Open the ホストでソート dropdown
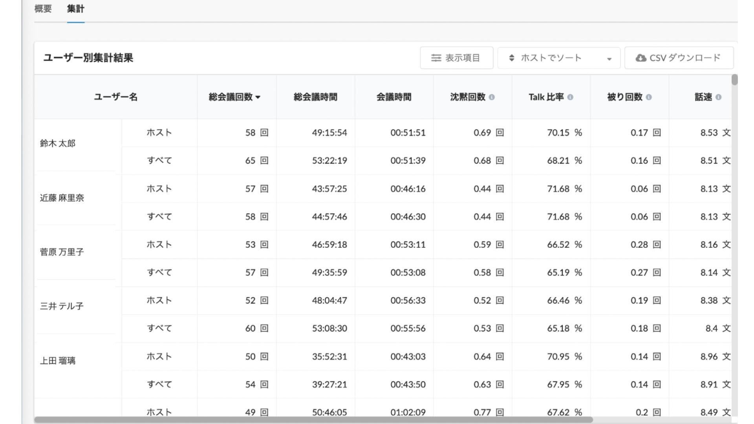 click(x=558, y=58)
